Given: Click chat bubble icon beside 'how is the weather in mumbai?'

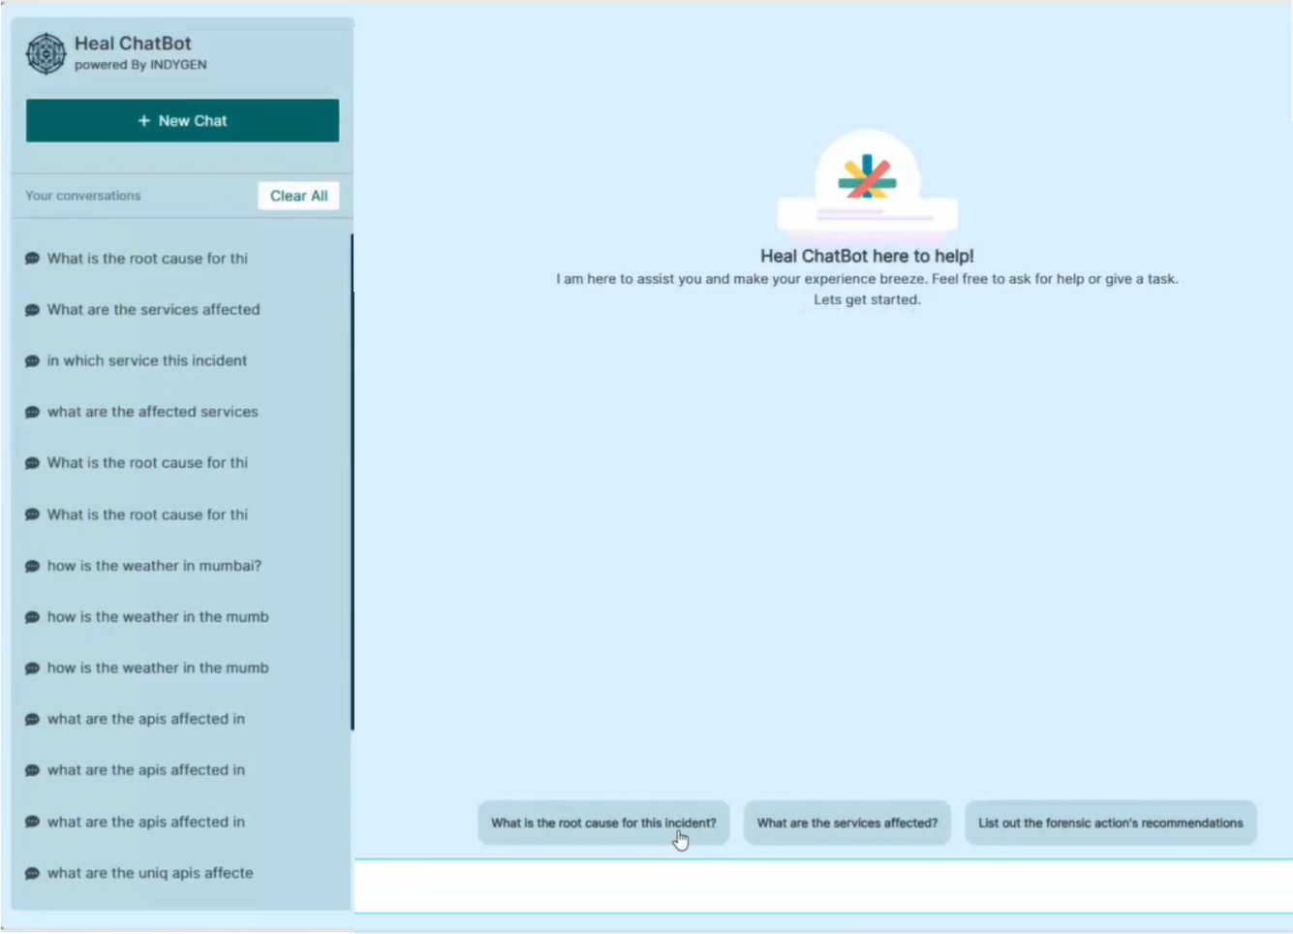Looking at the screenshot, I should (32, 566).
